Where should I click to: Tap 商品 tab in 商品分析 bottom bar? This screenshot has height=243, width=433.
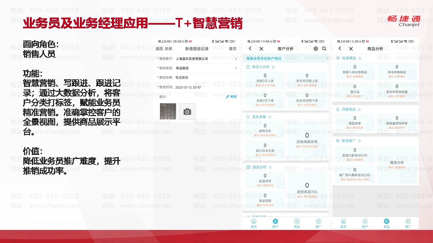(386, 223)
